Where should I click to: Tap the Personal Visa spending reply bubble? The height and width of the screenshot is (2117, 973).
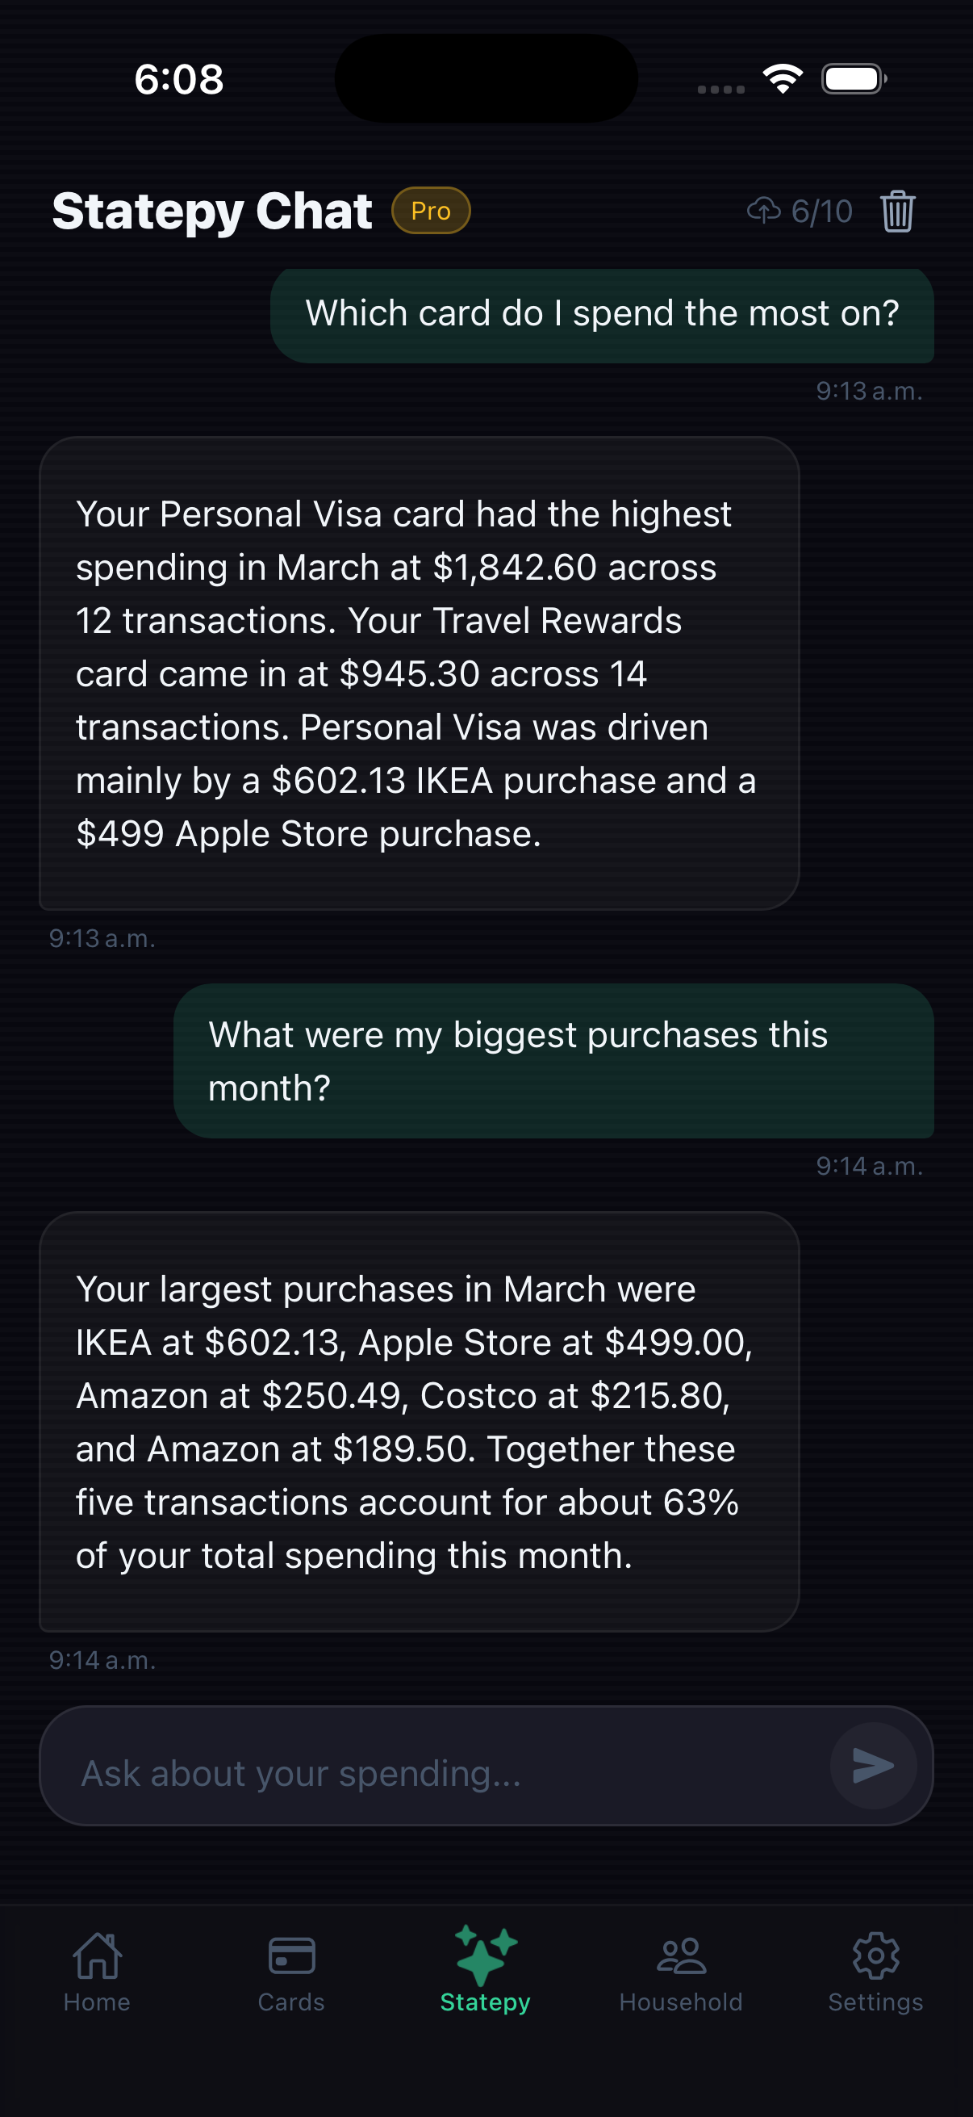419,673
